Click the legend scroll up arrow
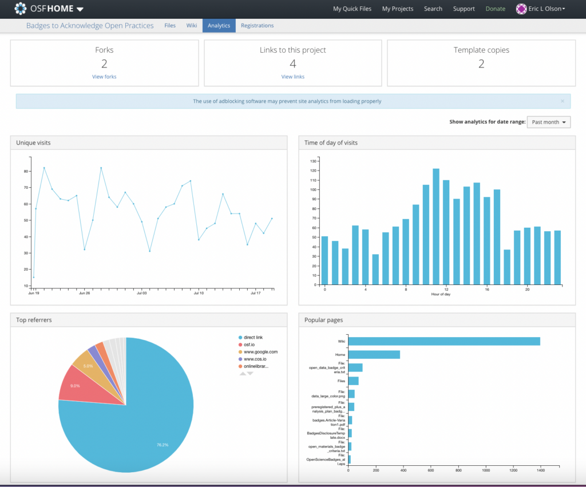The height and width of the screenshot is (487, 586). (x=243, y=373)
